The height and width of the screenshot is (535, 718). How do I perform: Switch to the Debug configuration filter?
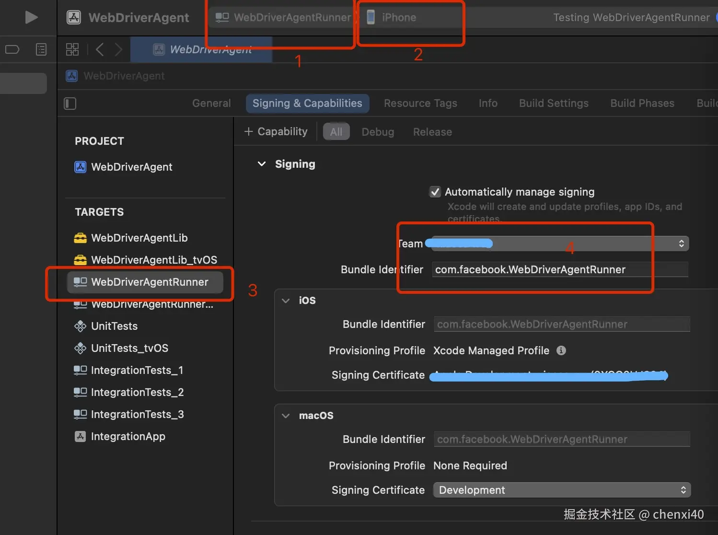(378, 132)
